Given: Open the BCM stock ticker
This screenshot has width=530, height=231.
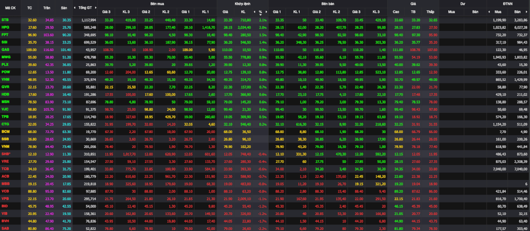Looking at the screenshot, I should pos(5,131).
